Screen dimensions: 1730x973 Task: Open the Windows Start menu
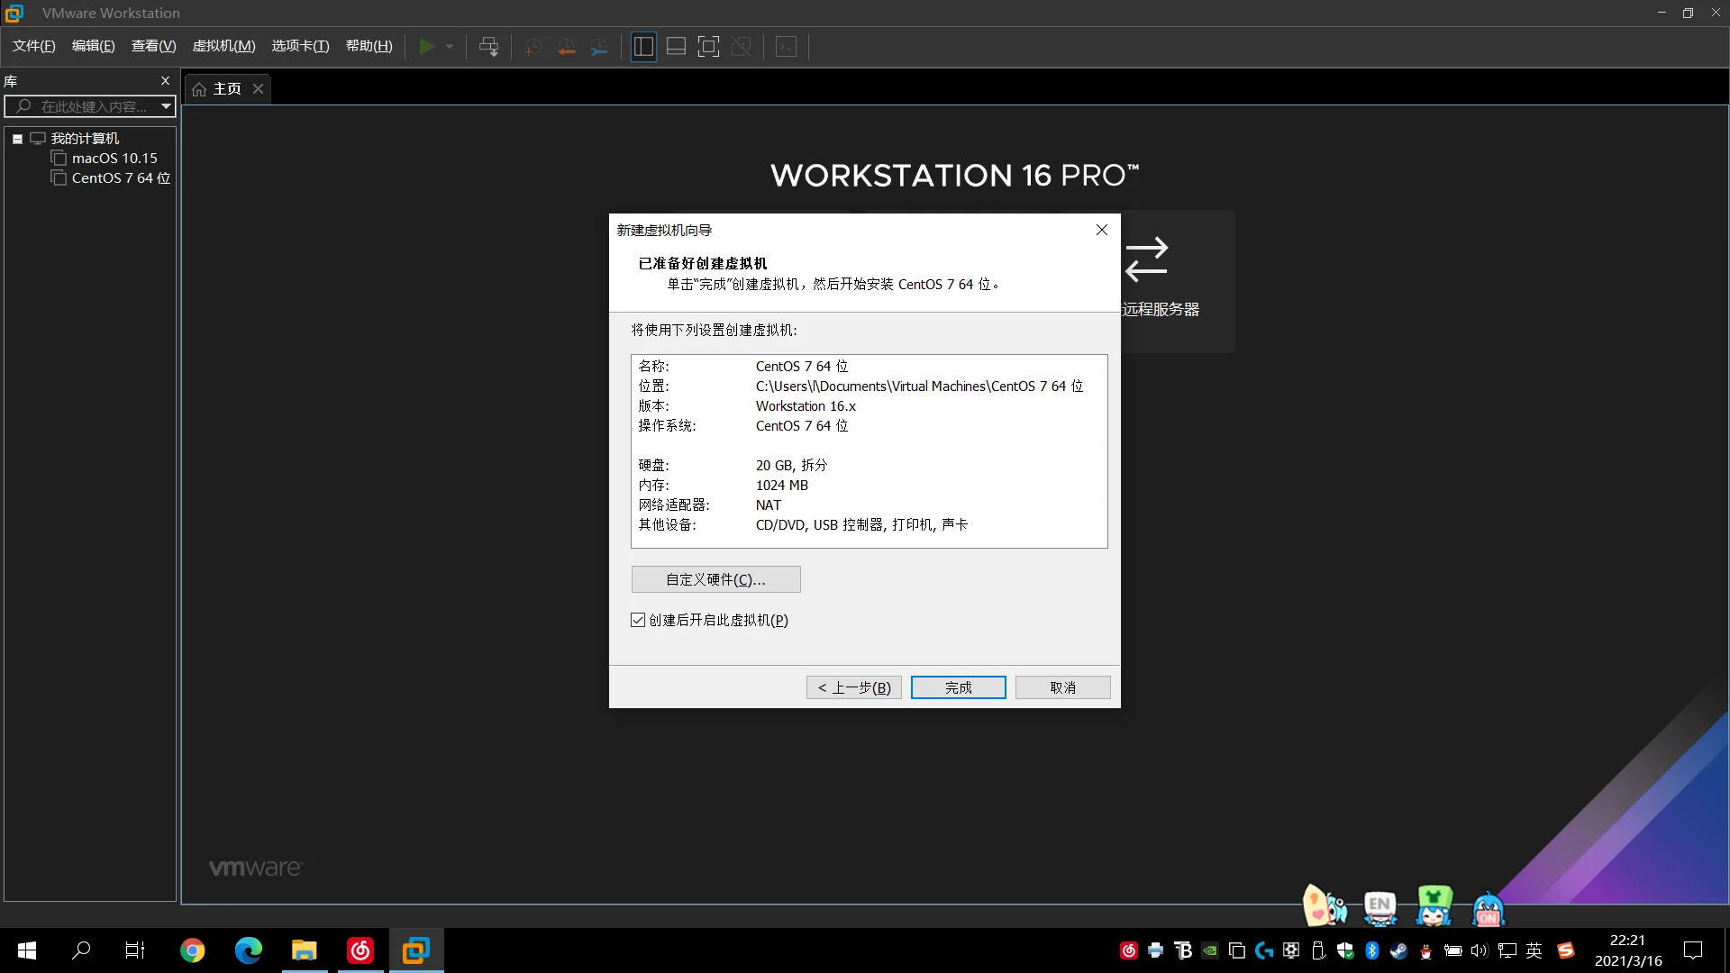pos(27,950)
